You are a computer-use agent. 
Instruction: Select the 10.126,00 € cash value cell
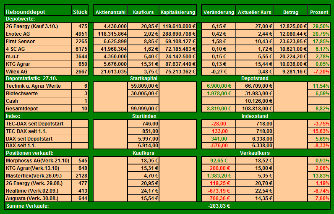[x=254, y=101]
